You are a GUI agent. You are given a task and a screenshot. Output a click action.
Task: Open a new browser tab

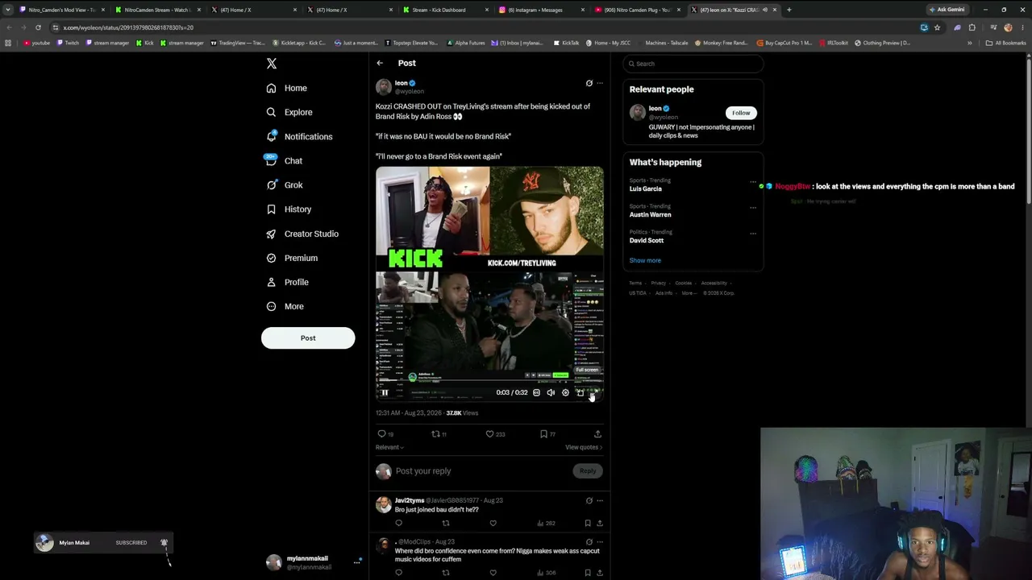[789, 10]
